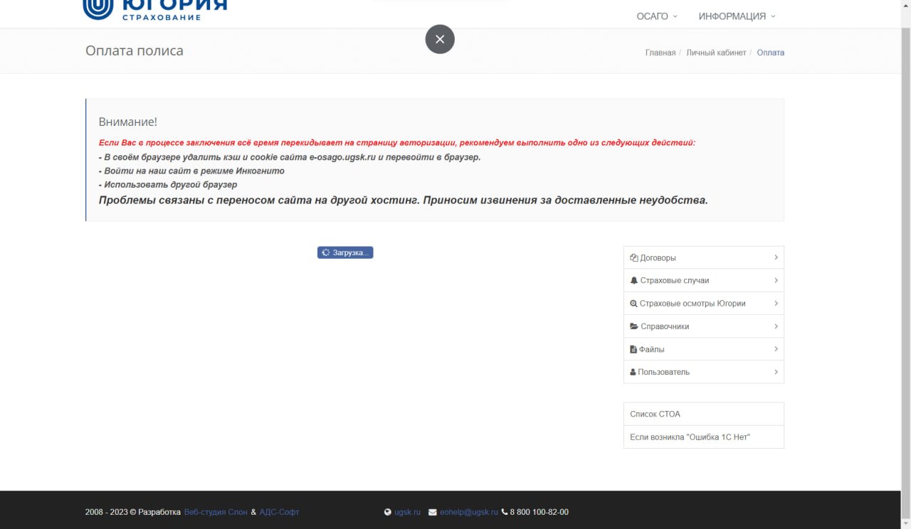Click the globe icon in the footer

388,512
